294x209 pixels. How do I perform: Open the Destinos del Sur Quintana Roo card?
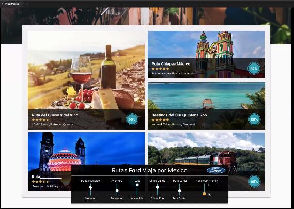pyautogui.click(x=206, y=106)
